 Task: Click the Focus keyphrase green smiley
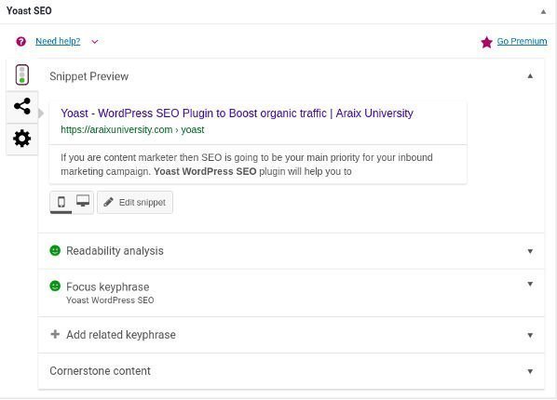pos(55,286)
